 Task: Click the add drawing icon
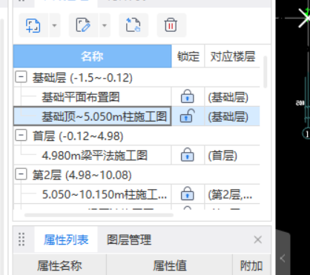[33, 25]
